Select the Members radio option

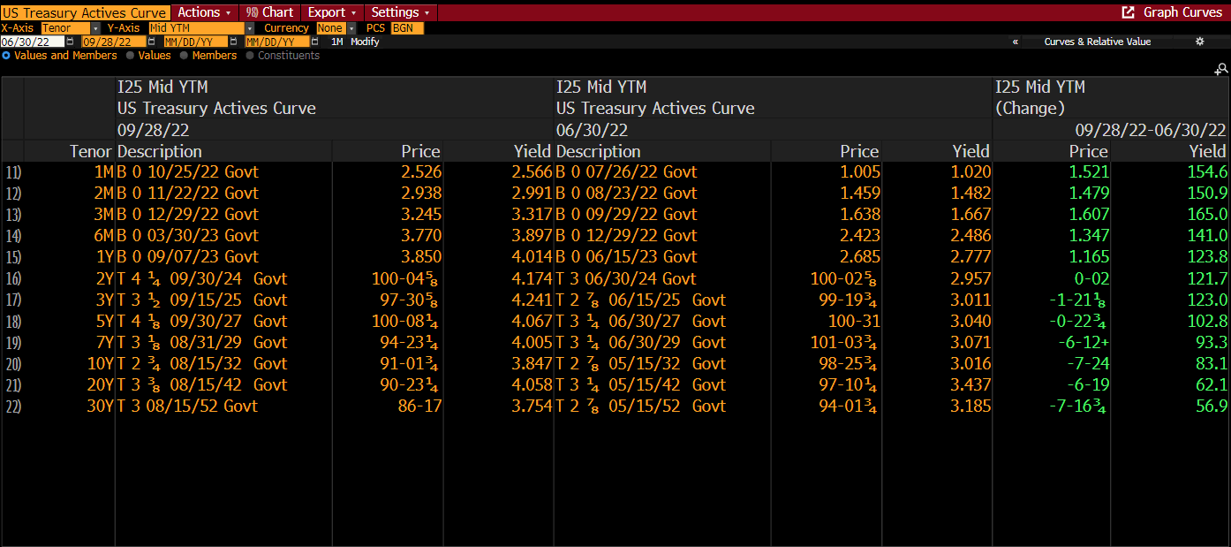click(184, 56)
